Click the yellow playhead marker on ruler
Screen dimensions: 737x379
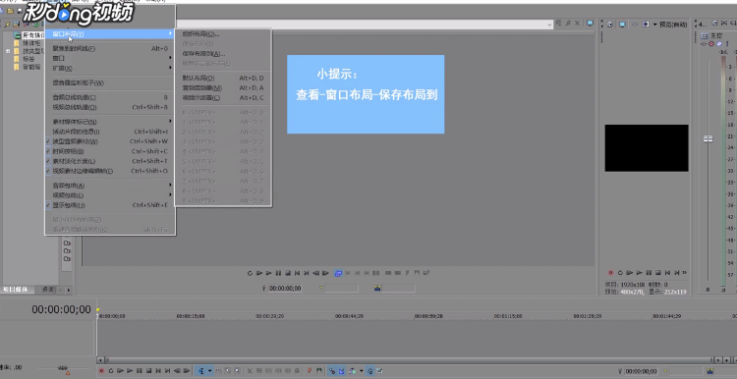click(x=98, y=309)
